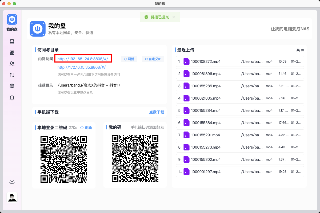This screenshot has width=320, height=213.
Task: Dismiss the 链接已复制 notification
Action: pyautogui.click(x=174, y=17)
